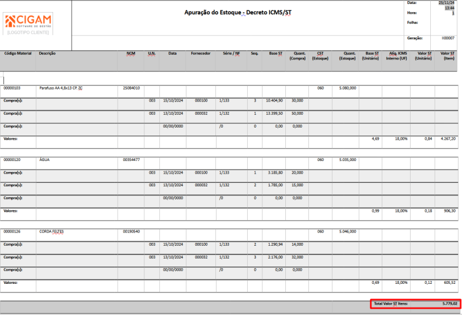This screenshot has width=462, height=315.
Task: Click the Base ST (Unitário) column header
Action: click(370, 56)
